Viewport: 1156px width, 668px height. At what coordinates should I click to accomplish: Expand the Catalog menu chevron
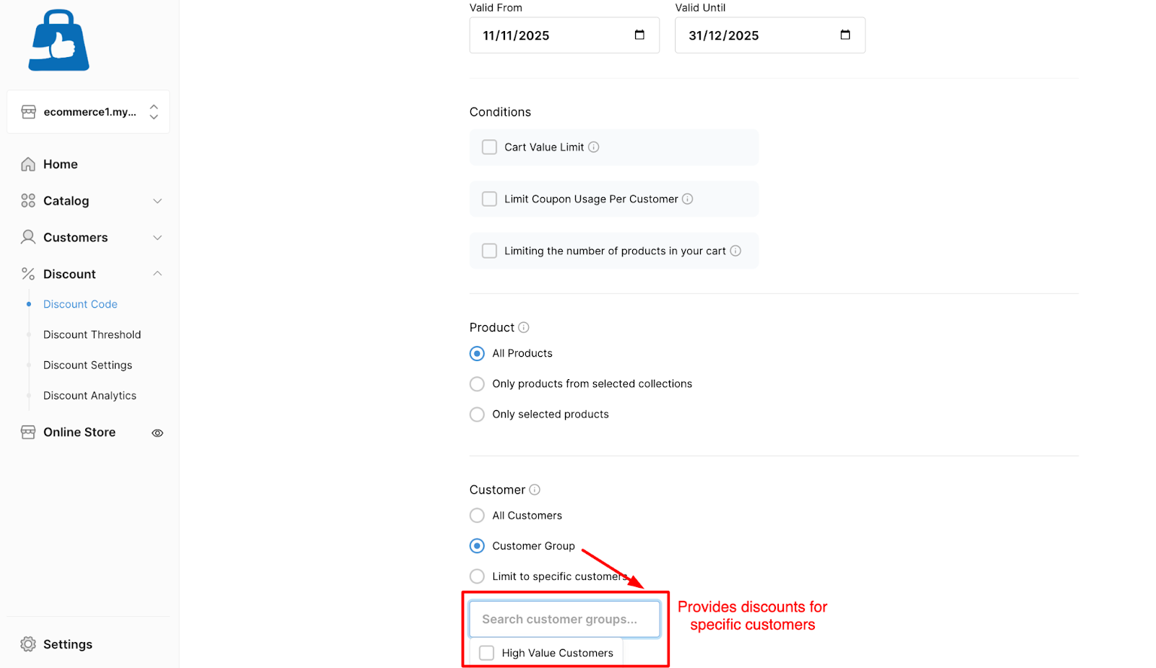[x=158, y=201]
